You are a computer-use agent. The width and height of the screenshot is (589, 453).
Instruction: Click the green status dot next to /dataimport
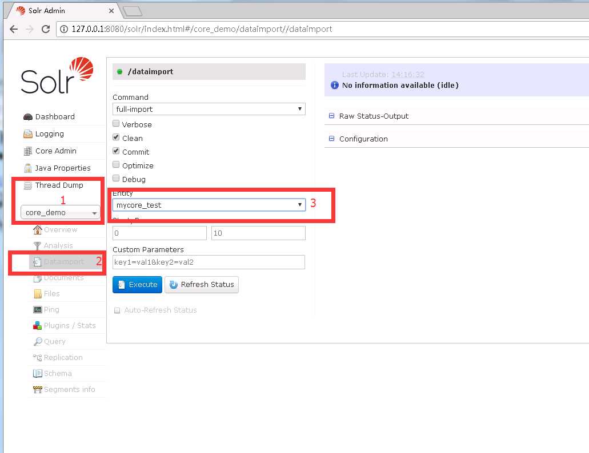[120, 72]
